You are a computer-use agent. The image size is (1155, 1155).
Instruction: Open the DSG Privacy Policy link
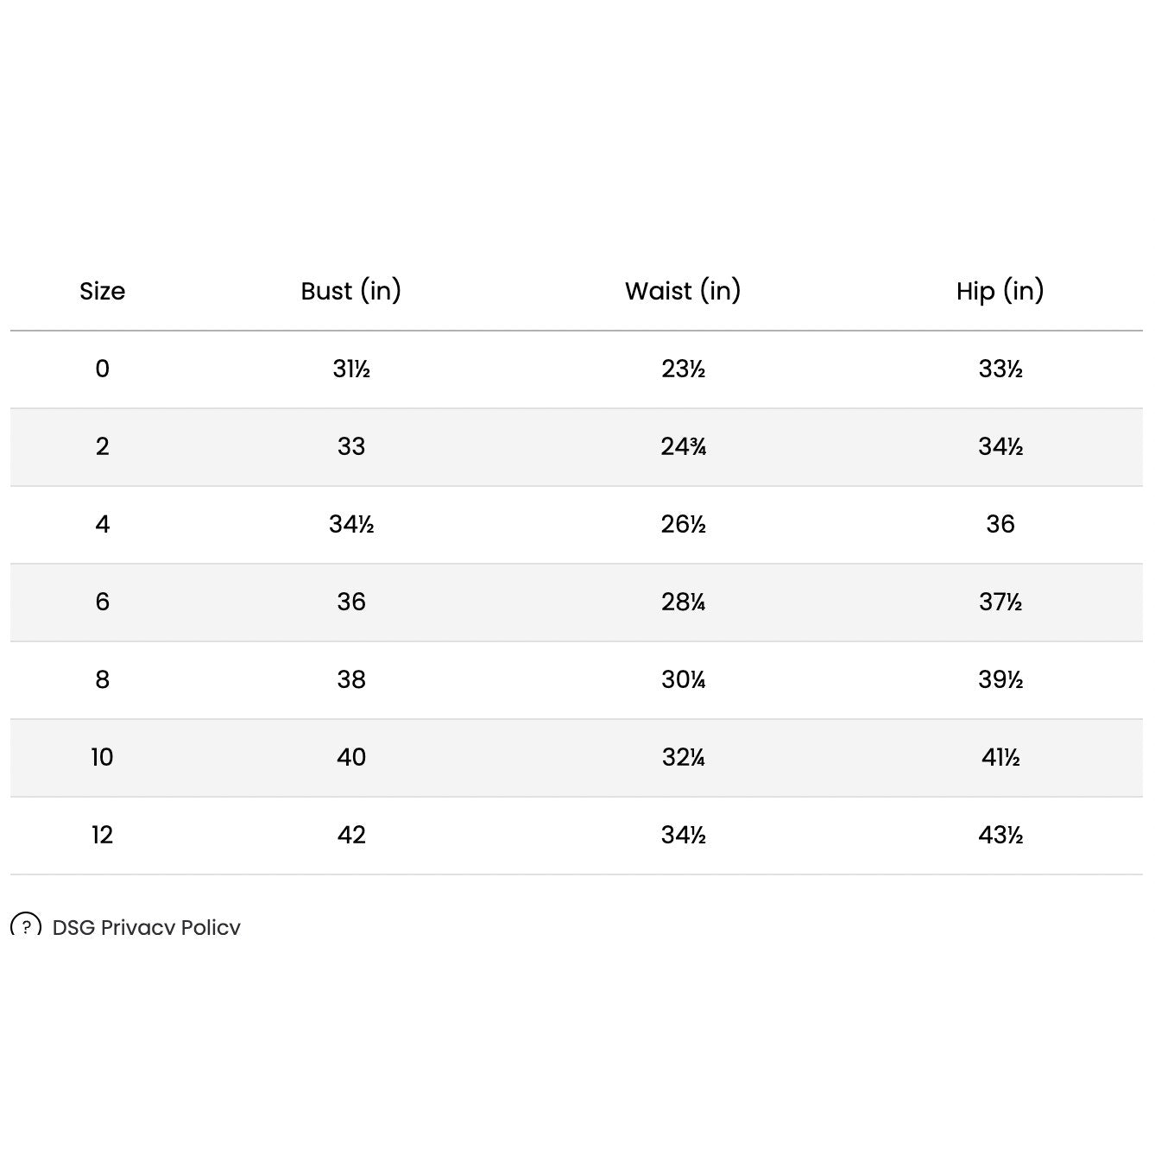click(x=146, y=927)
